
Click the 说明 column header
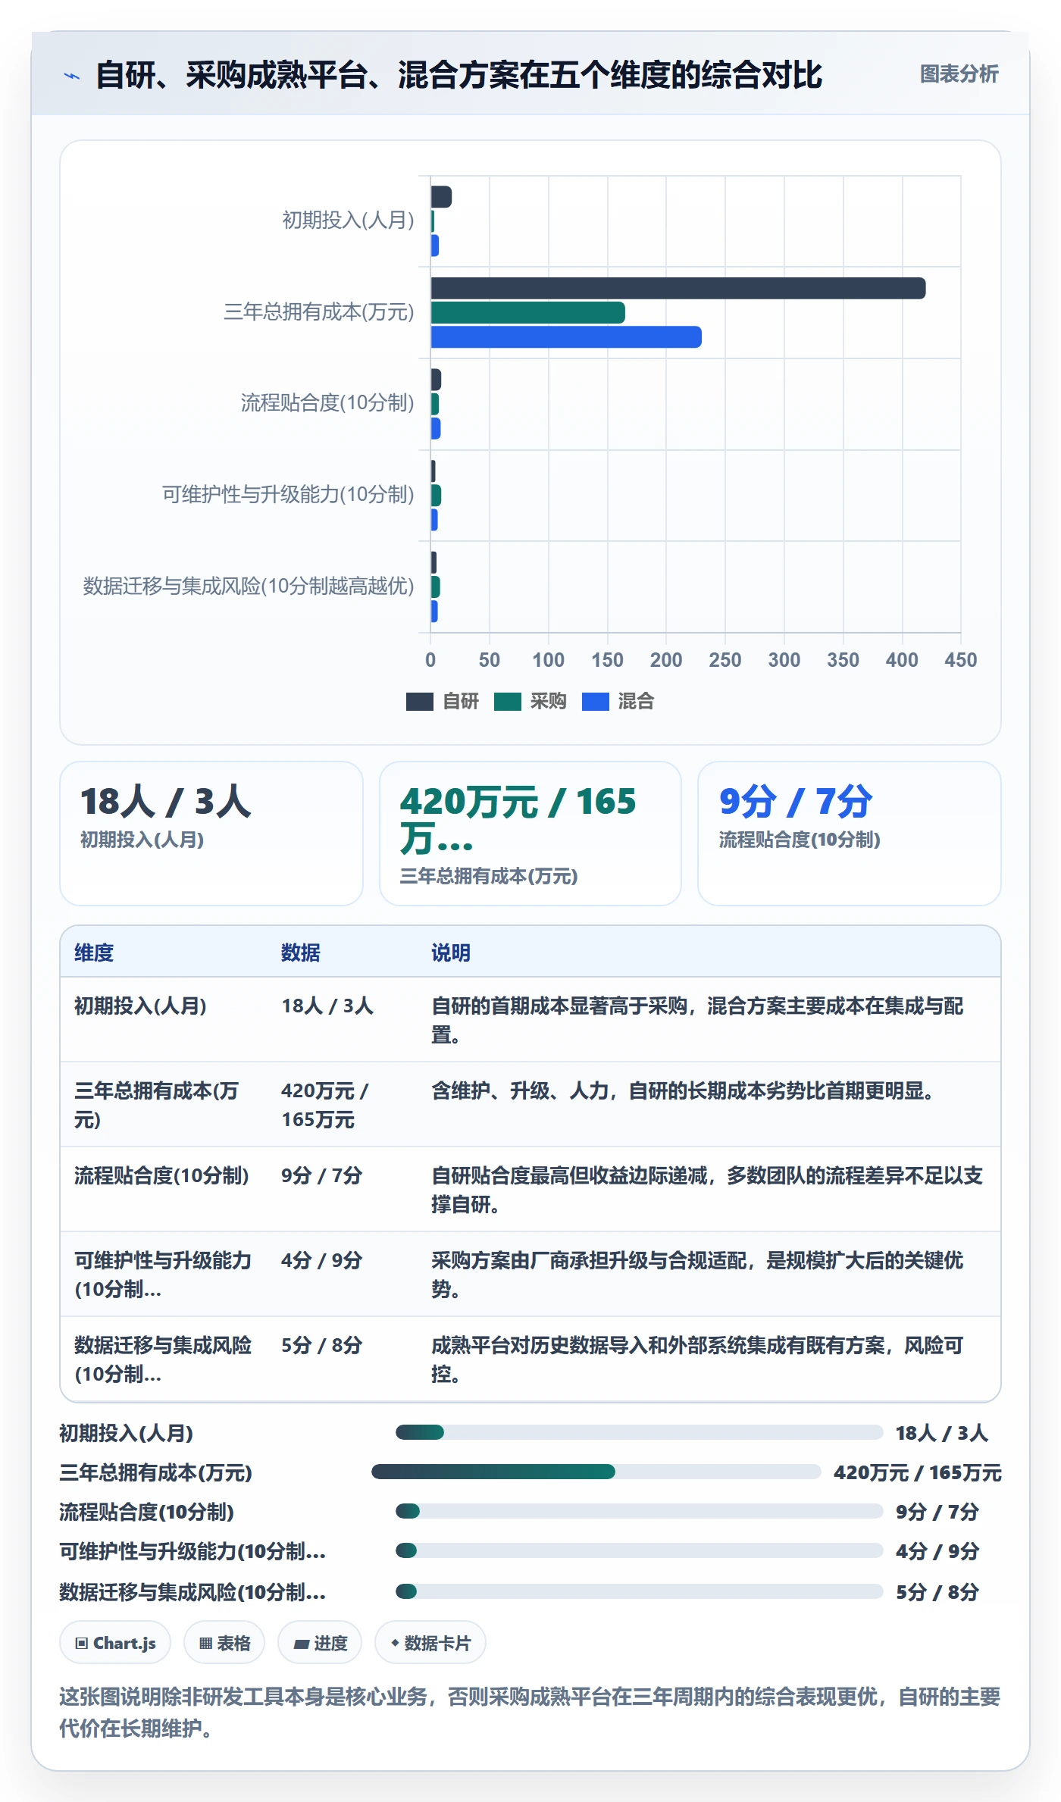tap(451, 953)
